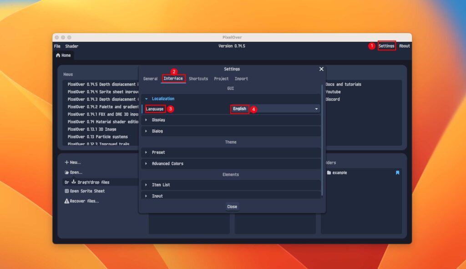The height and width of the screenshot is (269, 466).
Task: Click the Youtube link
Action: (333, 91)
